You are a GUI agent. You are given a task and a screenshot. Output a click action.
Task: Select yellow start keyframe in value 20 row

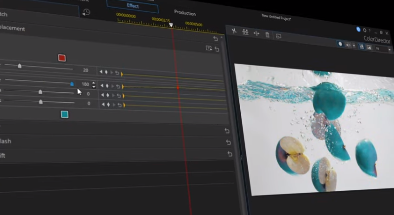tap(122, 74)
